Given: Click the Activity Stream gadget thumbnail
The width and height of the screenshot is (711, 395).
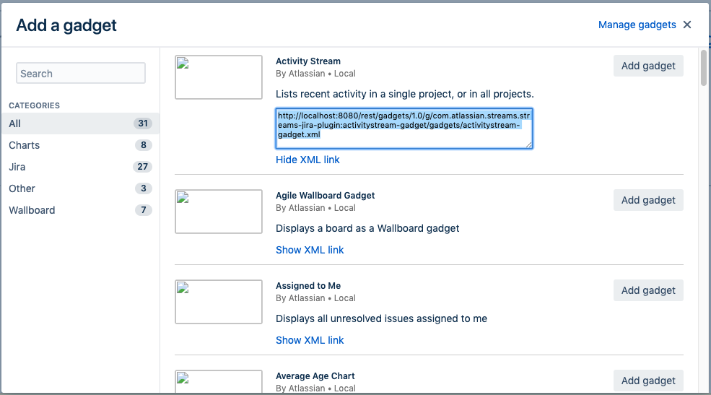Looking at the screenshot, I should click(x=219, y=77).
